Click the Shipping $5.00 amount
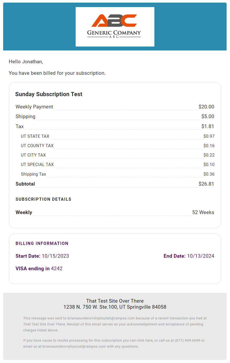230x363 pixels. (x=208, y=116)
